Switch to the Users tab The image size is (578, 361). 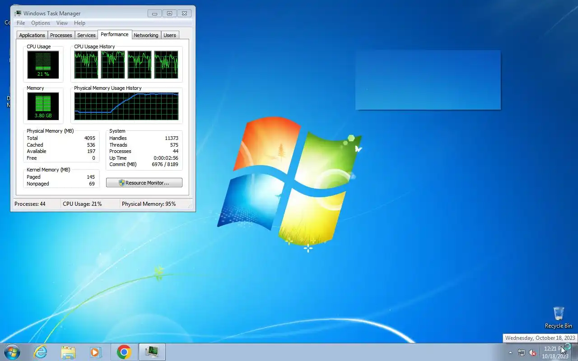(170, 35)
